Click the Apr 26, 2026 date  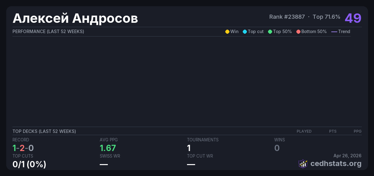pyautogui.click(x=347, y=156)
